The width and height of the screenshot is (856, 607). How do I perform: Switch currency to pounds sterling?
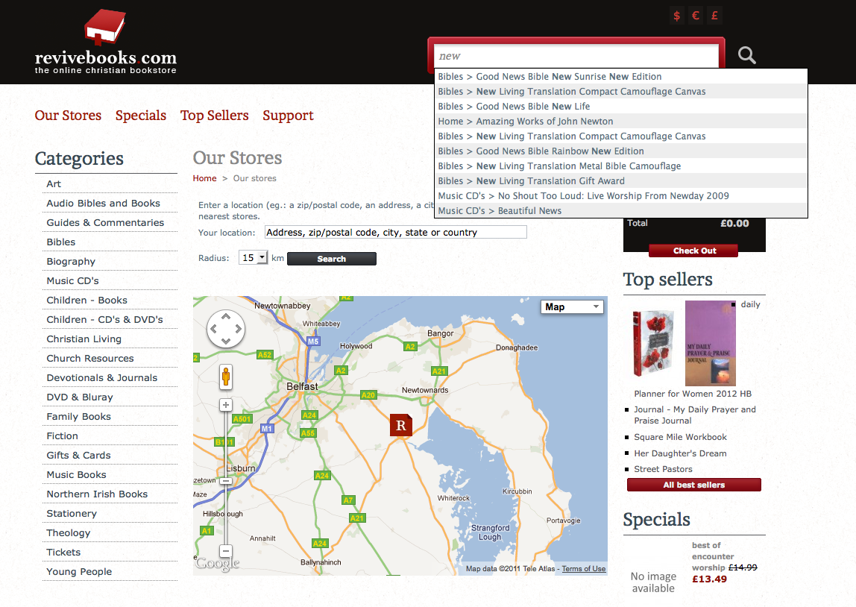(x=714, y=16)
